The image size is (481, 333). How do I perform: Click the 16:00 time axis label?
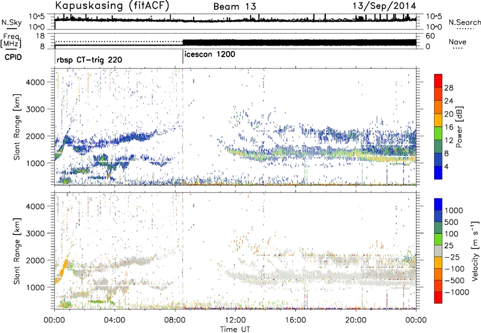tap(295, 320)
